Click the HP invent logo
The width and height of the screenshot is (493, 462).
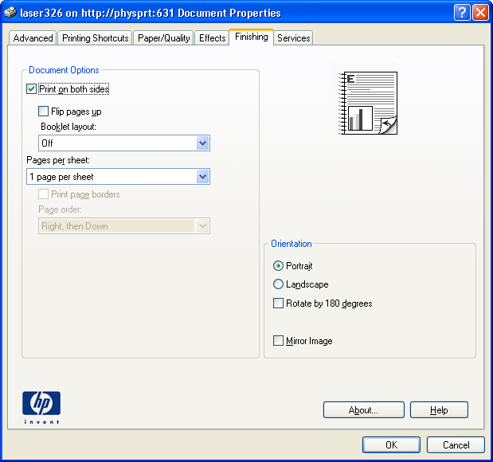coord(41,406)
